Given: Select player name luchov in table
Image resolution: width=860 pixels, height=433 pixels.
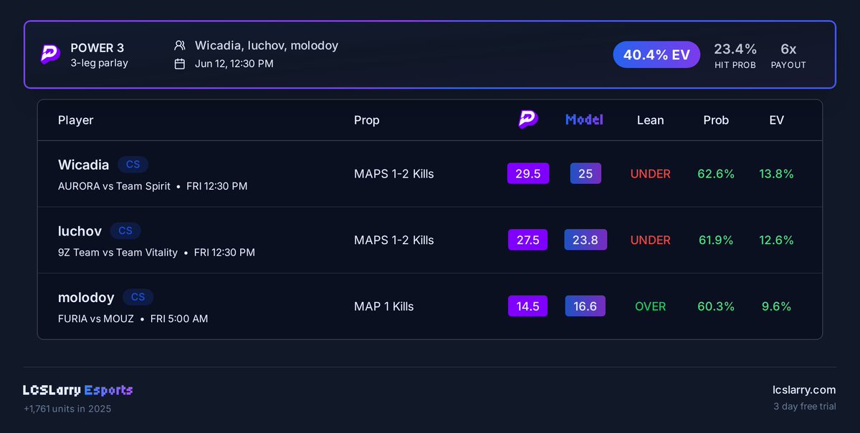Looking at the screenshot, I should pyautogui.click(x=80, y=230).
